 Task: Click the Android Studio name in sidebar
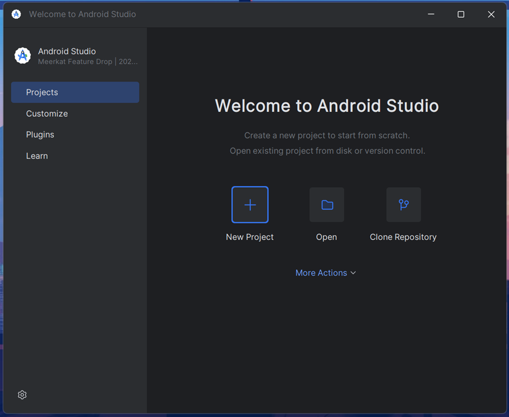pos(67,51)
